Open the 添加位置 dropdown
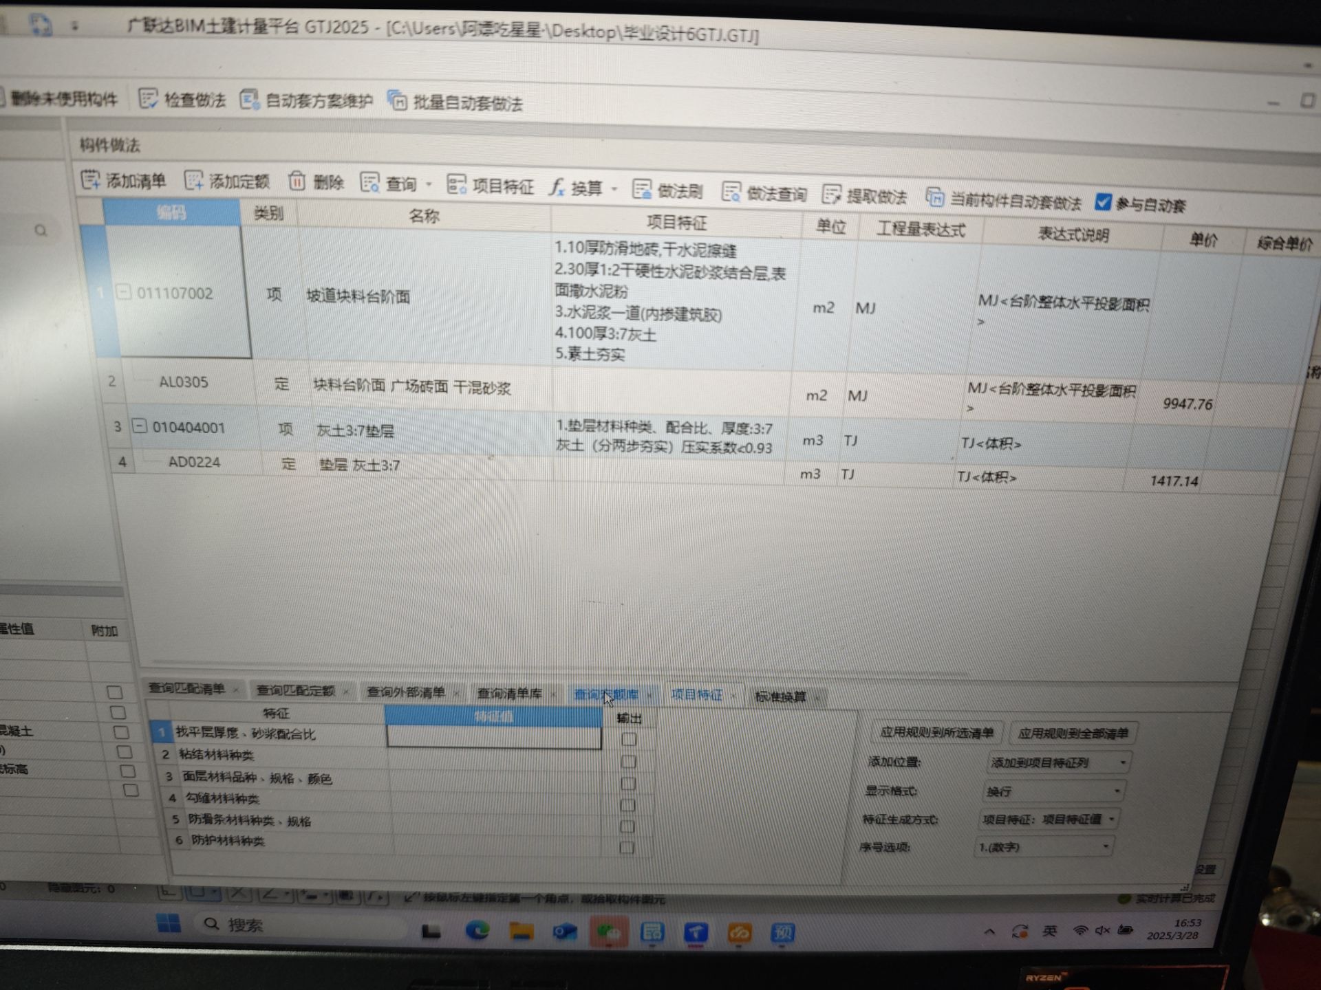 (1058, 762)
